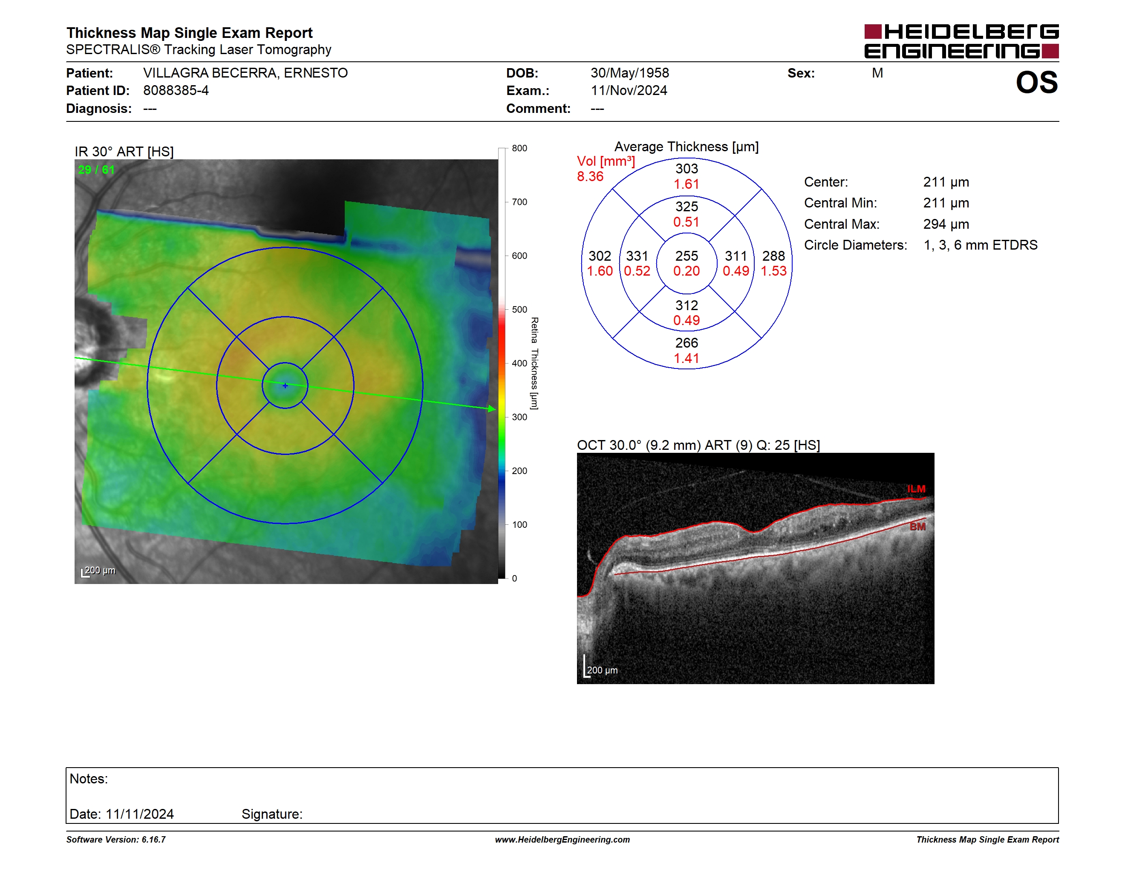Click 'Software Version: 6.16.7' footer text
1125x869 pixels.
point(116,840)
